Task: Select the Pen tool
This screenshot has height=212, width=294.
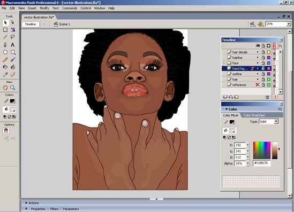Action: pos(5,45)
